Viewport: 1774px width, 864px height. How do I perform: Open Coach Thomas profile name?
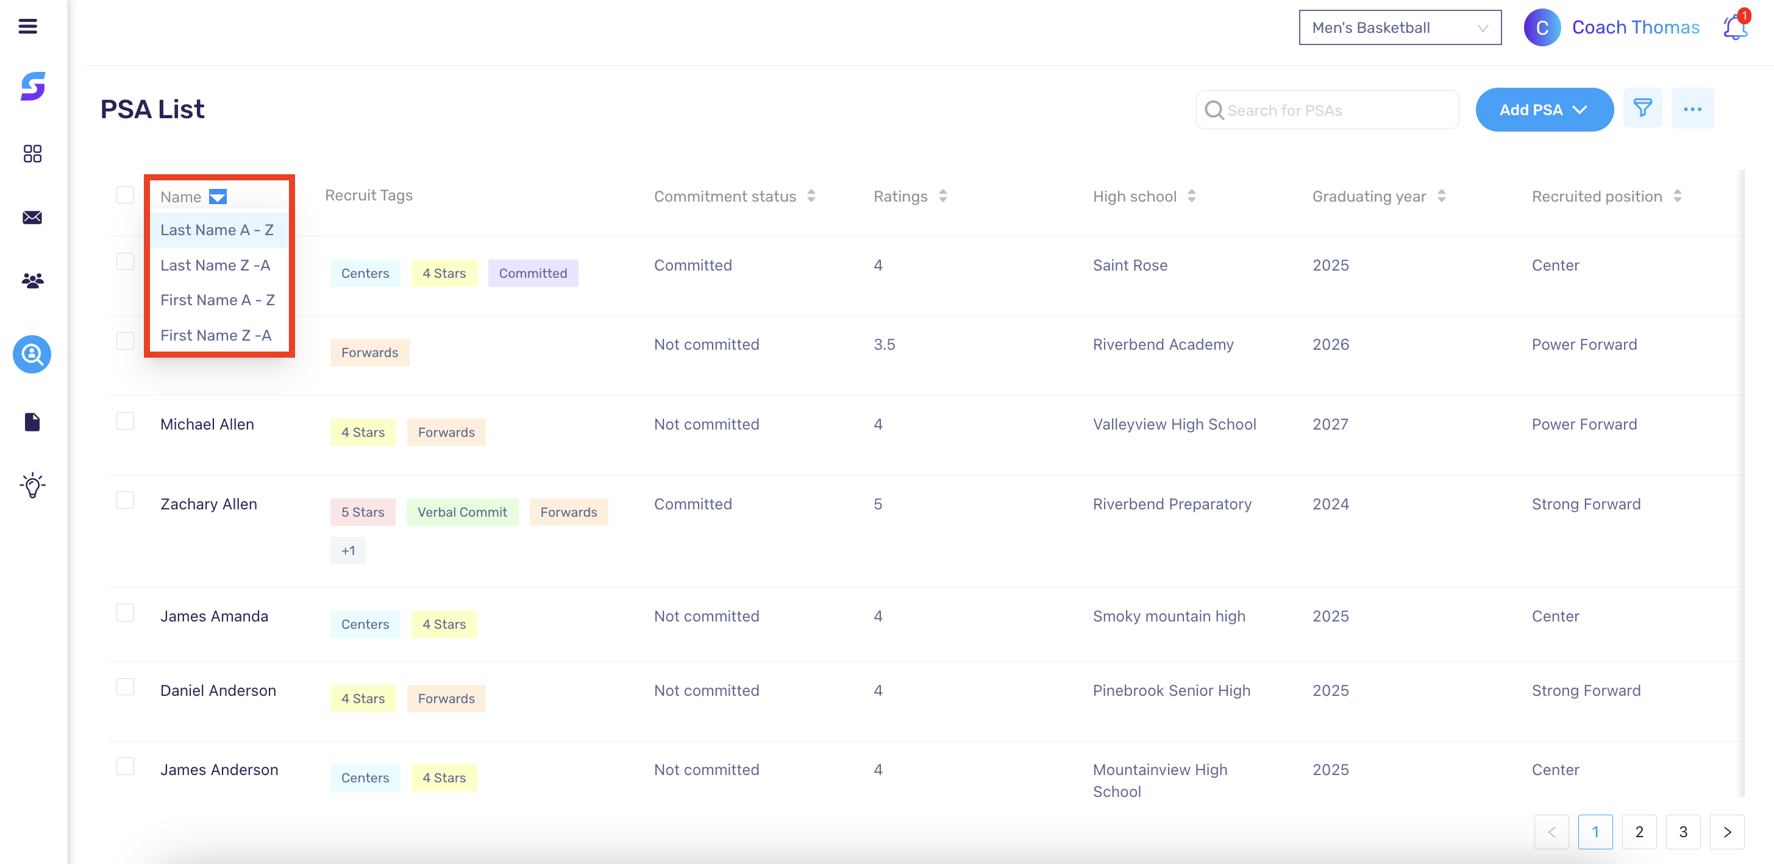(1636, 27)
